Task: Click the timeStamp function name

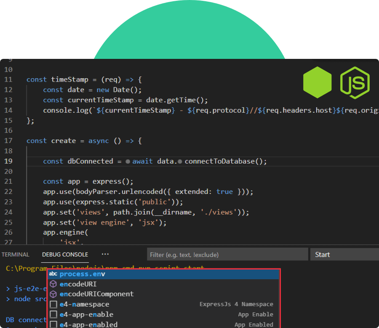Action: 70,79
